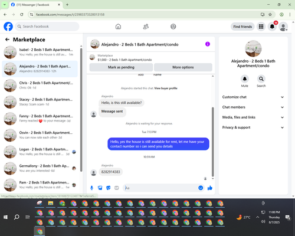Click the conversation list scrollbar
Viewport: 295px width, 236px height.
[x=81, y=110]
